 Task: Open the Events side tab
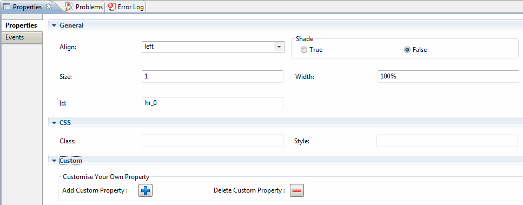click(22, 37)
